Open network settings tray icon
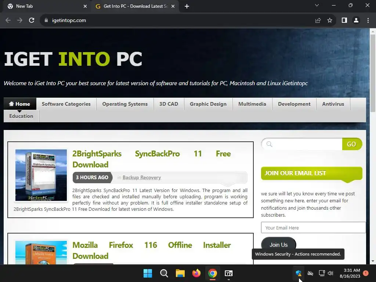Image resolution: width=376 pixels, height=282 pixels. point(322,273)
